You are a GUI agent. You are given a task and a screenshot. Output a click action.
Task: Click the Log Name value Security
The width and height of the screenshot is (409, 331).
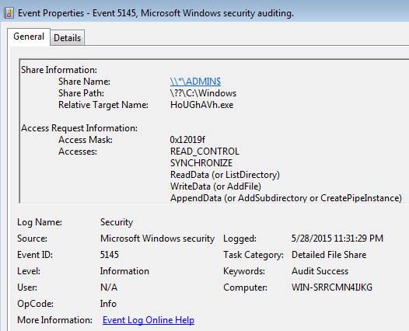(x=117, y=222)
